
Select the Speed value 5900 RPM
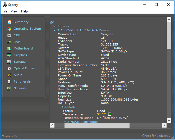coord(108,79)
